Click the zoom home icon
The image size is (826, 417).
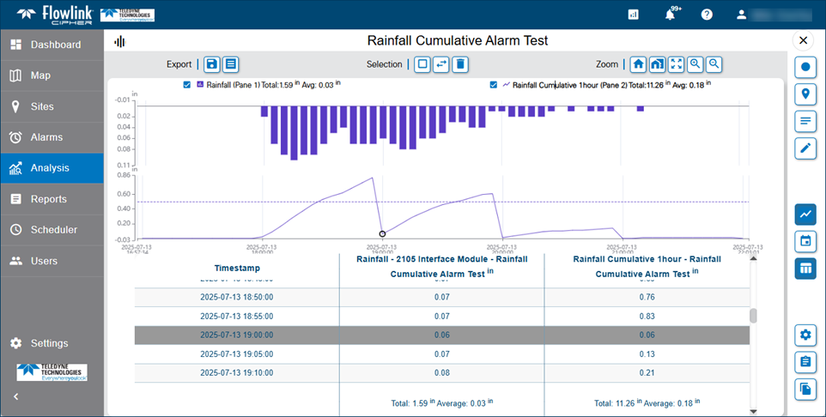coord(638,64)
